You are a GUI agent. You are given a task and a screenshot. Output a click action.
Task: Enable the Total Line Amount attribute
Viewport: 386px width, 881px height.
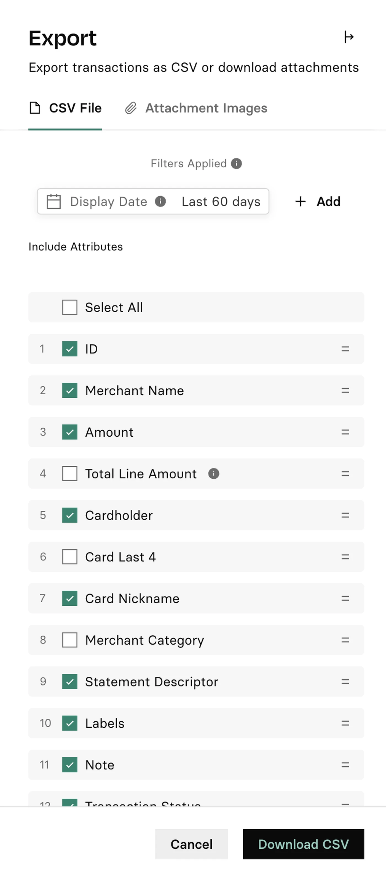[x=70, y=474]
